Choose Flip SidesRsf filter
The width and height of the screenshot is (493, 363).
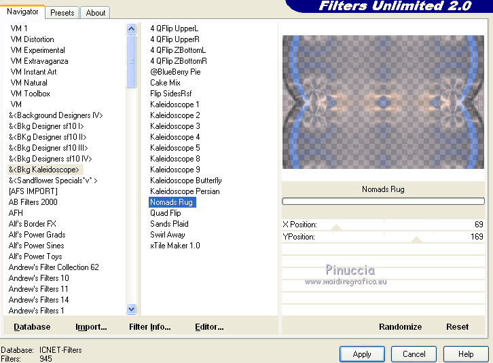tap(170, 94)
